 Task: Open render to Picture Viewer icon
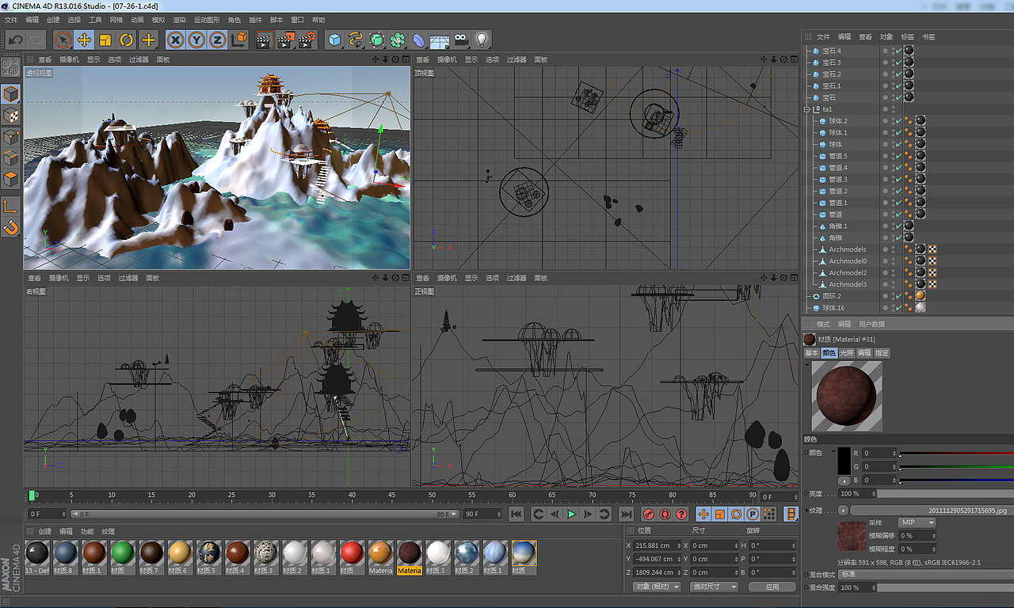(286, 40)
